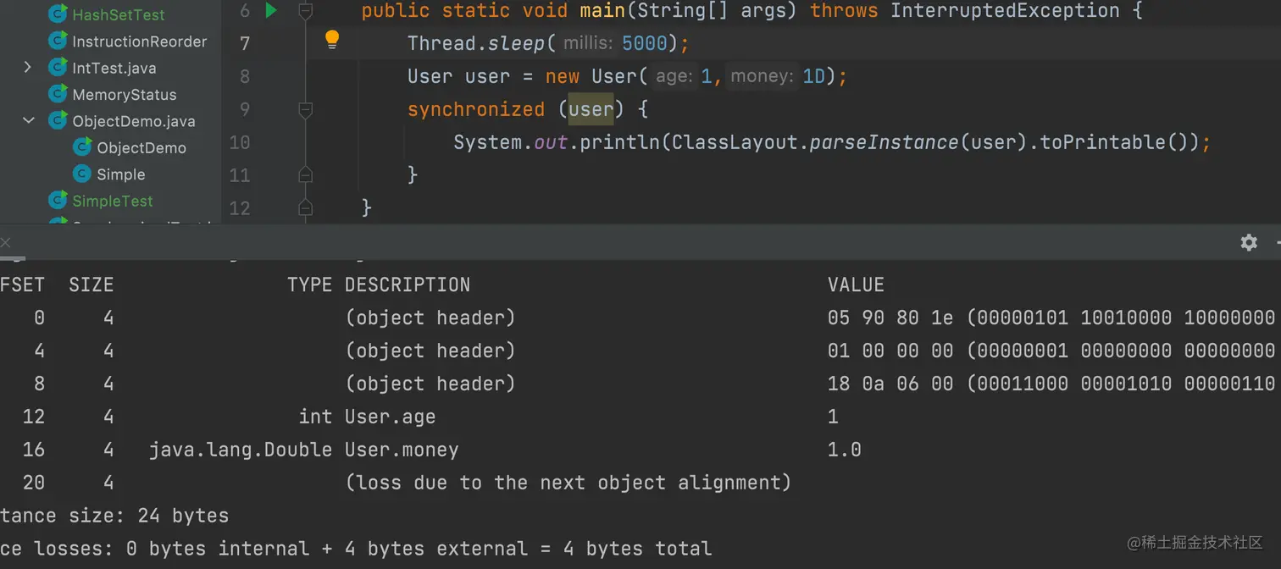Select ObjectDemo class under ObjectDemo.java
This screenshot has height=569, width=1281.
coord(141,147)
